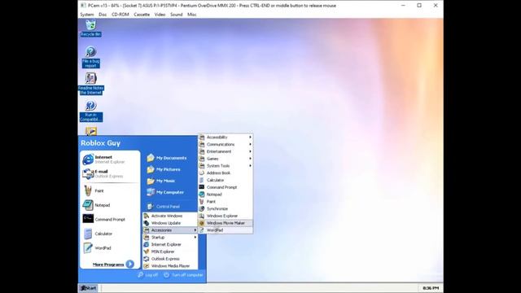Open PCem Disc menu
This screenshot has height=293, width=521.
click(x=103, y=15)
